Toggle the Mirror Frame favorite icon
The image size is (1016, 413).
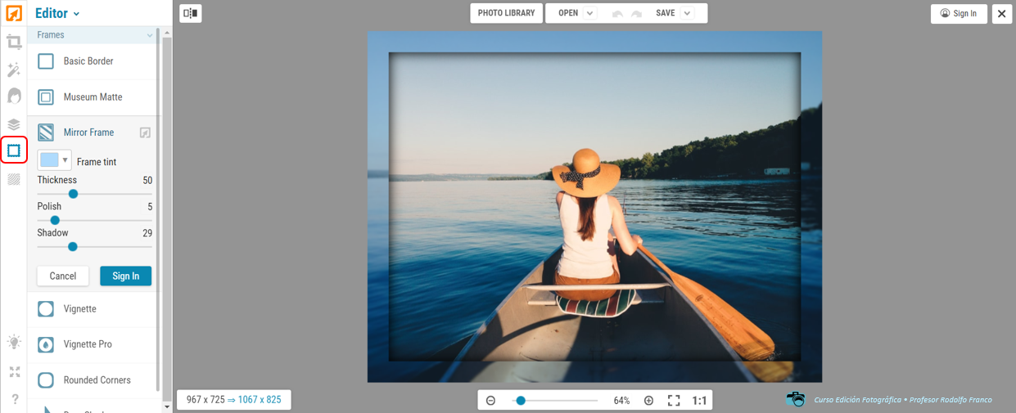pos(145,132)
